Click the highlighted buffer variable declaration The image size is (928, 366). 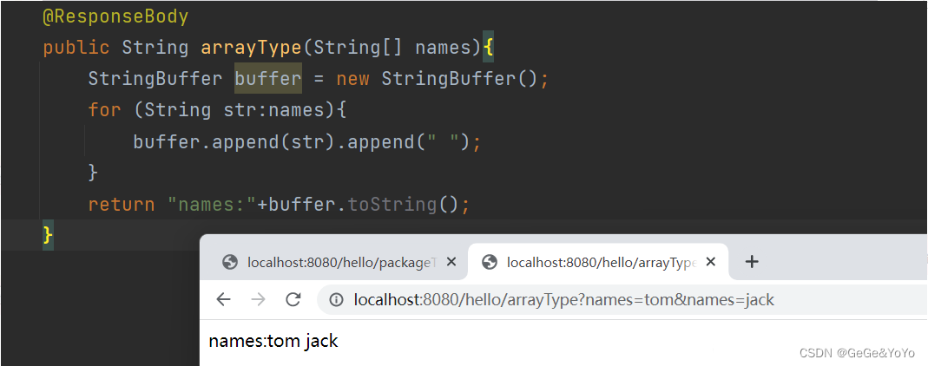point(268,79)
